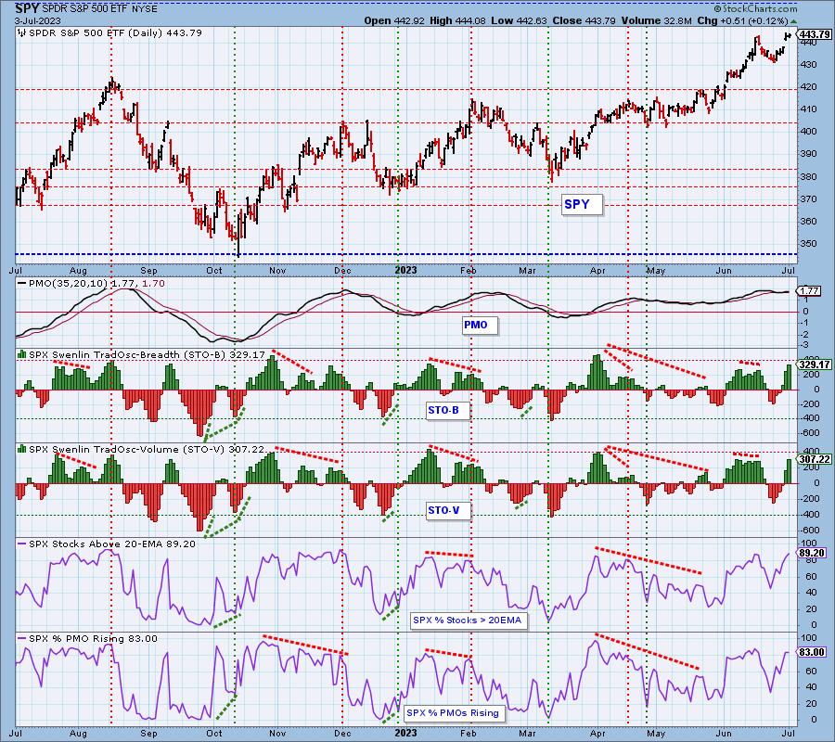835x742 pixels.
Task: Click the histogram icon before STO-V legend
Action: (x=22, y=449)
